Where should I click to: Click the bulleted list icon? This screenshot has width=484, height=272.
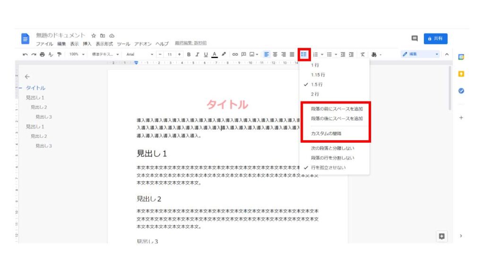coord(329,55)
